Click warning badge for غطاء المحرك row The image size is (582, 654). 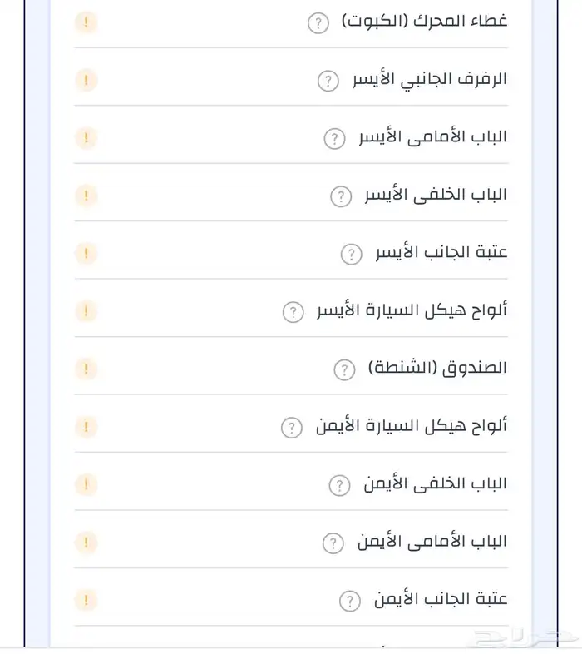pyautogui.click(x=86, y=22)
